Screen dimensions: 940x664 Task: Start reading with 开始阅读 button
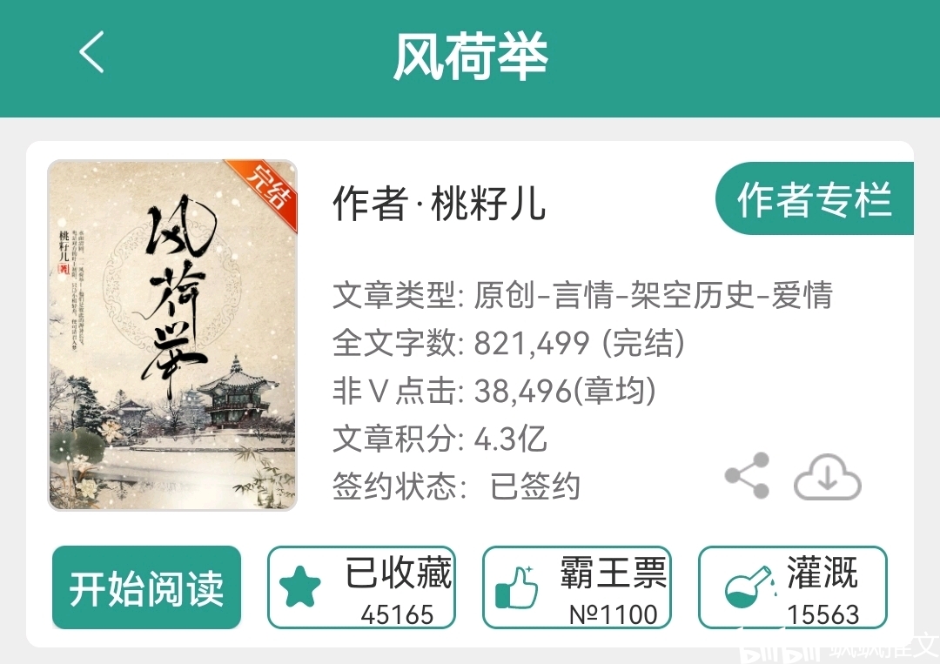click(146, 587)
